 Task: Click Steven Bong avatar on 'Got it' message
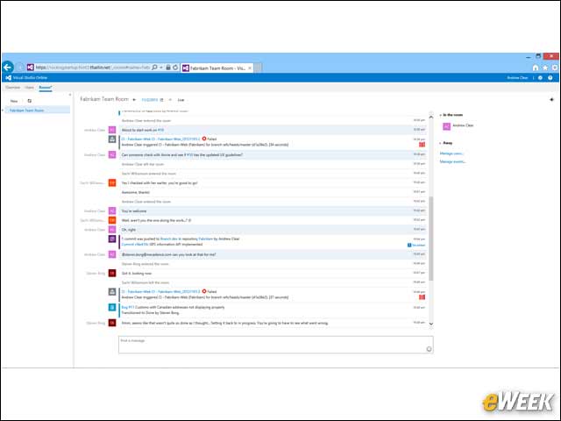coord(112,273)
